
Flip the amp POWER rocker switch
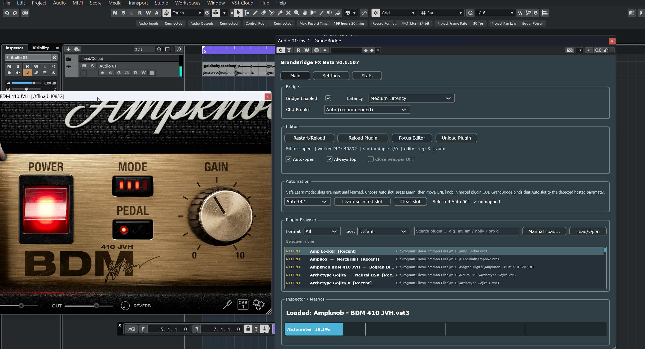click(46, 209)
